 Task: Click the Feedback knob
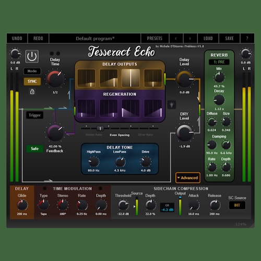pyautogui.click(x=55, y=133)
